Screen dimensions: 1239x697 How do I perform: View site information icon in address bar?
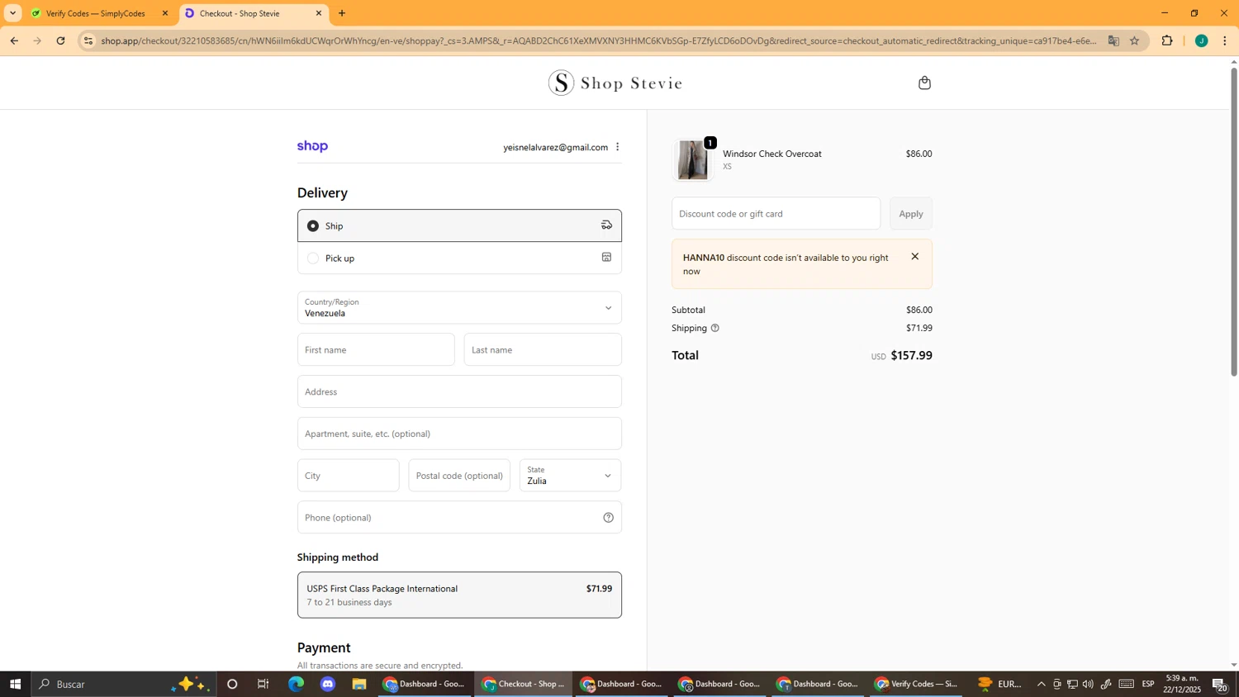[88, 40]
